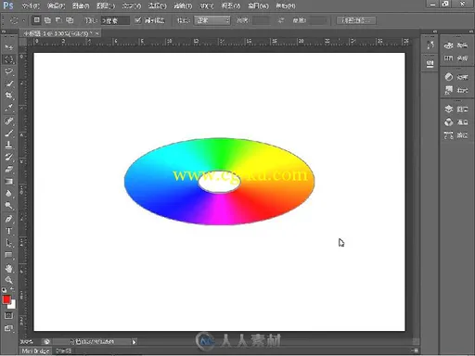This screenshot has width=475, height=356.
Task: Select the Hand tool
Action: (8, 269)
